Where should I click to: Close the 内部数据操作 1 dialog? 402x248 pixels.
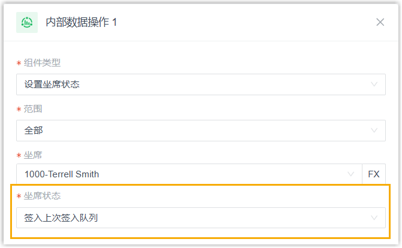(x=380, y=22)
